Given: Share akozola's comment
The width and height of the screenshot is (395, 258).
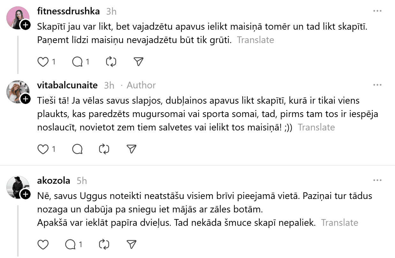Looking at the screenshot, I should click(132, 245).
